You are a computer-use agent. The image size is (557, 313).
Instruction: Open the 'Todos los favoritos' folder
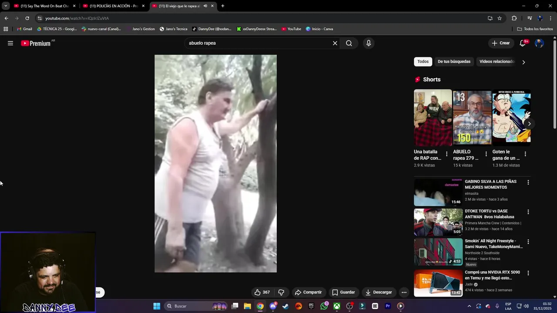(535, 29)
